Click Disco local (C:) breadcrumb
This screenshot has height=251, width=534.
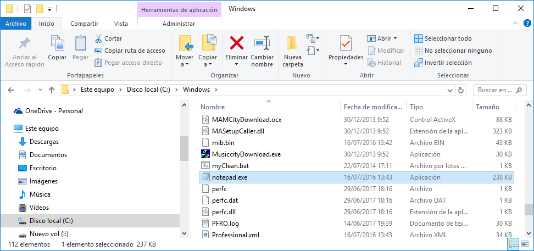coord(149,90)
